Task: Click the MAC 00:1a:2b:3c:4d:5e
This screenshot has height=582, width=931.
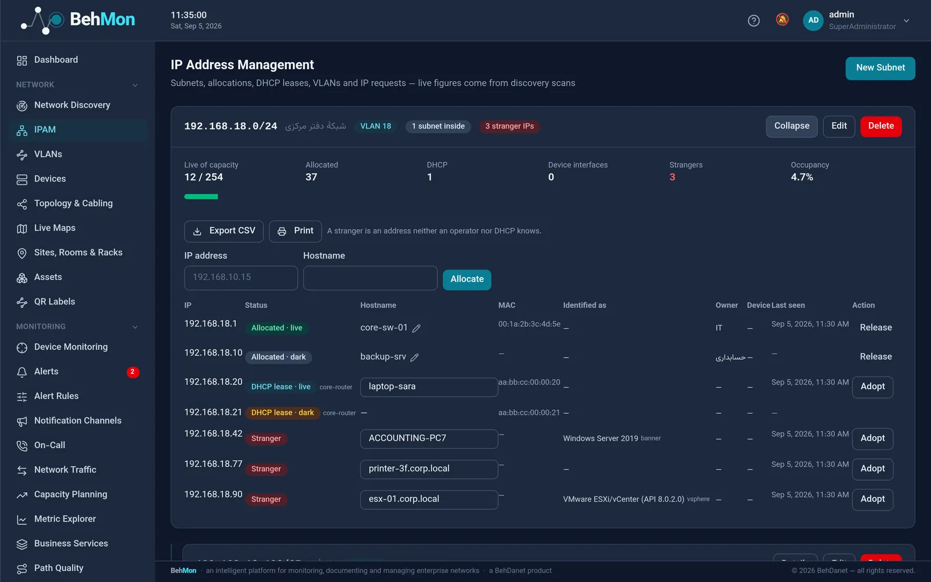Action: [529, 324]
